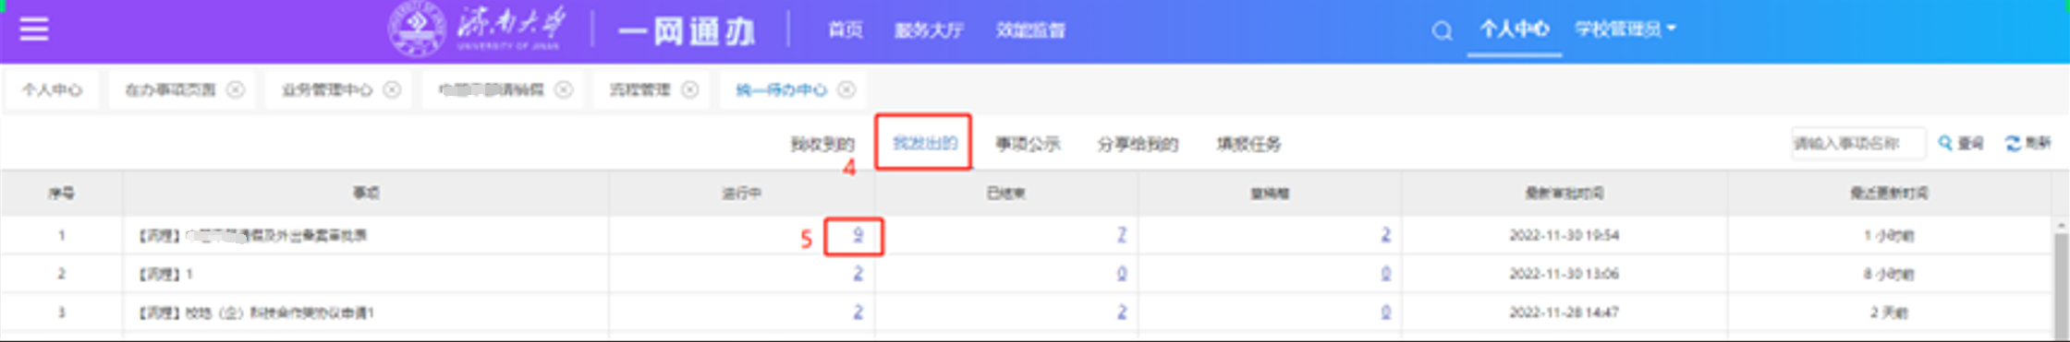Select the 我发出的 sub-tab
This screenshot has width=2070, height=342.
[924, 143]
